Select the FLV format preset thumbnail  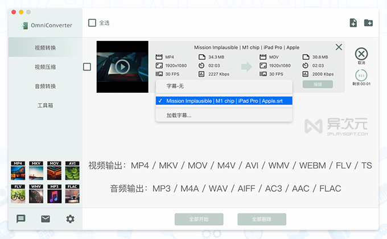[x=18, y=193]
